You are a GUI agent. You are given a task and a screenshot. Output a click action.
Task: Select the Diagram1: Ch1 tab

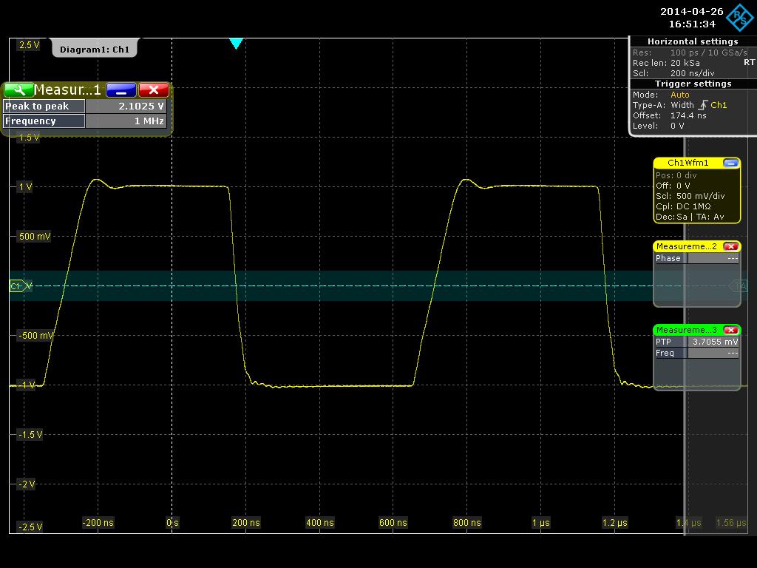95,50
